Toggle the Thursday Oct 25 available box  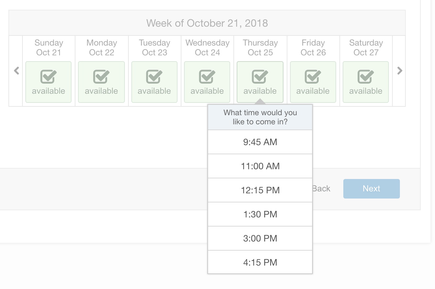[260, 82]
